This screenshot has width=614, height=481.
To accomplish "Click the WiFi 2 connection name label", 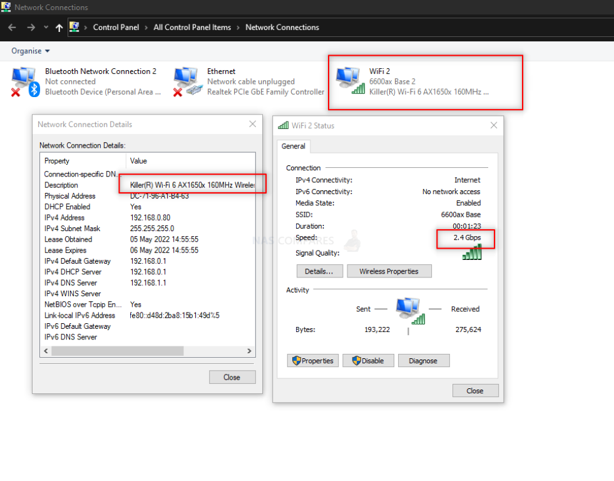I will tap(379, 71).
